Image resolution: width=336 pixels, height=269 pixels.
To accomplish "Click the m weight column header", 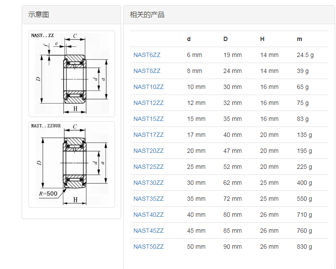I will (299, 39).
